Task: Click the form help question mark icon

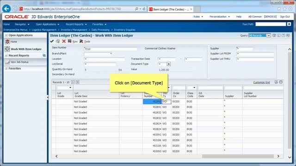Action: (283, 36)
